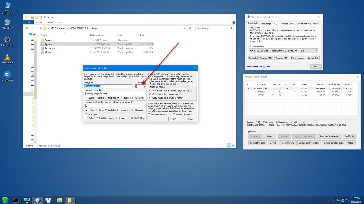Launch Fix_desktop shortcut on desktop
Viewport: 364px width, 204px height.
(x=7, y=41)
